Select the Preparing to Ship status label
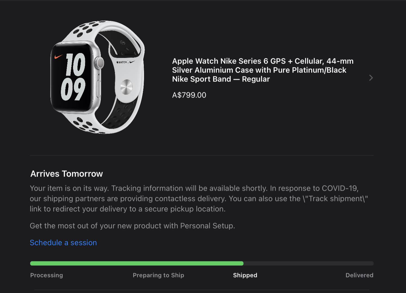The height and width of the screenshot is (293, 406). (x=158, y=275)
